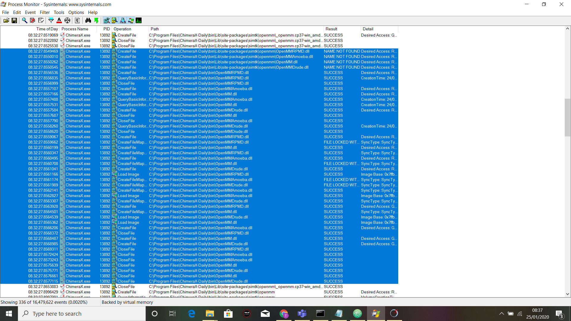Screen dimensions: 571x321
Task: Open the Tools menu
Action: point(59,12)
